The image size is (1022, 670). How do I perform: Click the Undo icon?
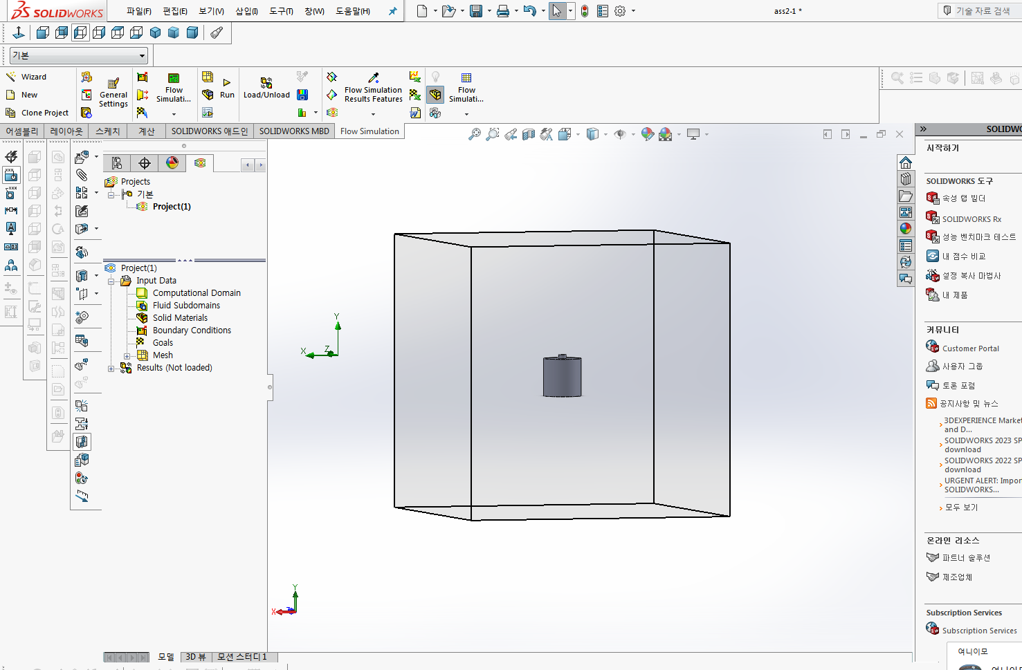click(529, 11)
